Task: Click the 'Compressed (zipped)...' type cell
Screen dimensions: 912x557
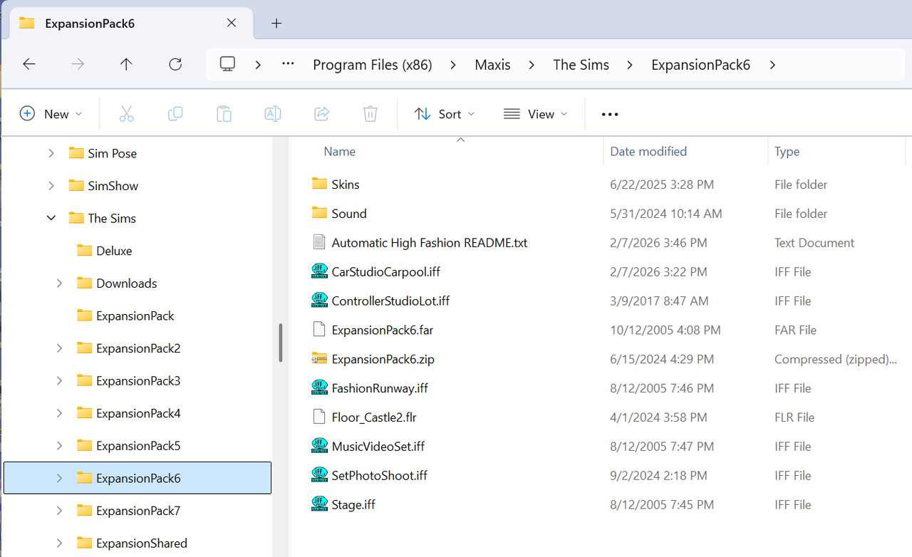Action: click(x=836, y=359)
